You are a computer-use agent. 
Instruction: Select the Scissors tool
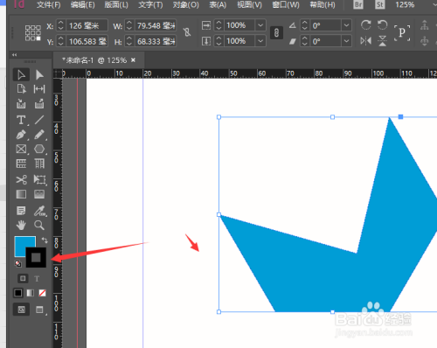(x=21, y=179)
